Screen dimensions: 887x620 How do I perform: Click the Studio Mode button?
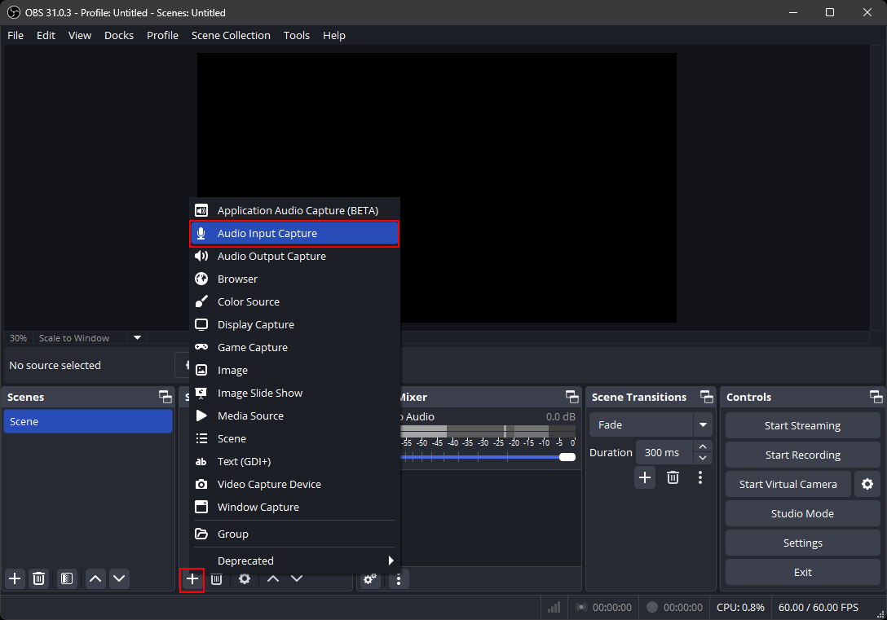point(802,513)
